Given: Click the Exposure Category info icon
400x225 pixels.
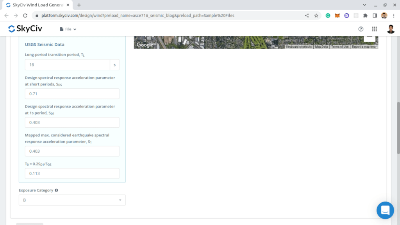Looking at the screenshot, I should click(56, 190).
